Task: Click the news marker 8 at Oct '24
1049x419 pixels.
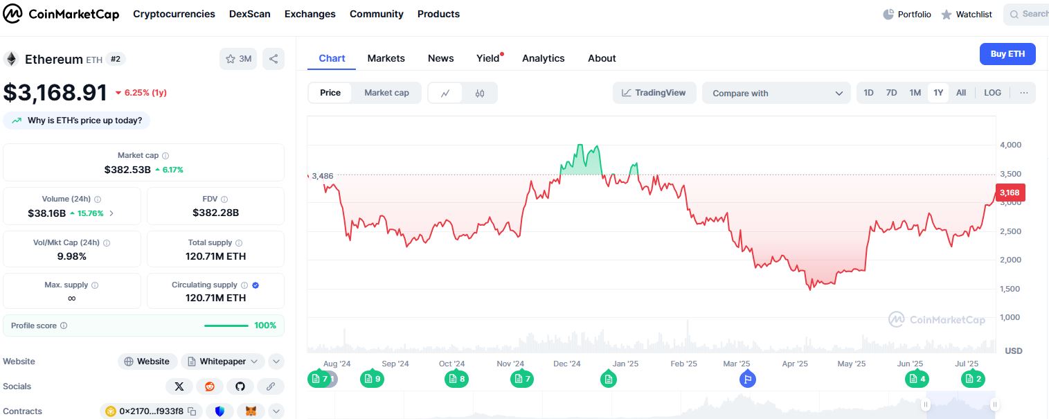Action: click(x=456, y=379)
